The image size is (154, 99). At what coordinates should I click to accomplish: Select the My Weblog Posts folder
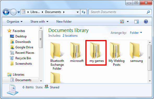click(x=116, y=54)
